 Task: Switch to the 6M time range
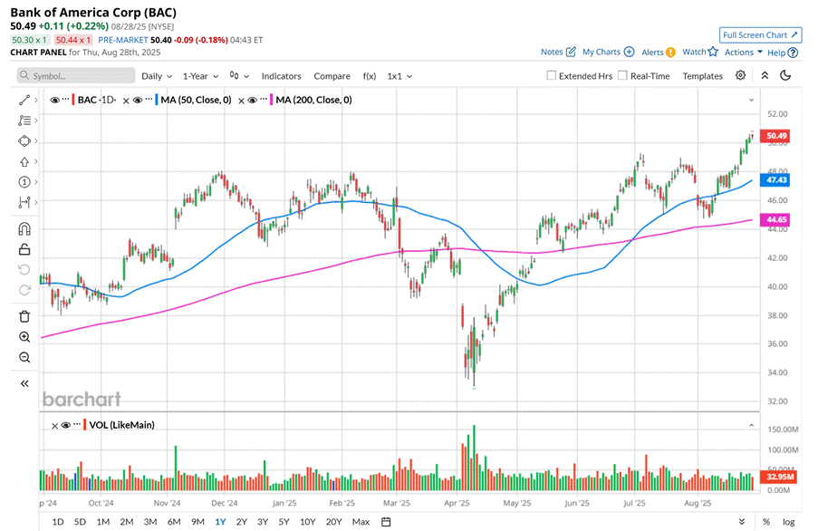tap(174, 522)
